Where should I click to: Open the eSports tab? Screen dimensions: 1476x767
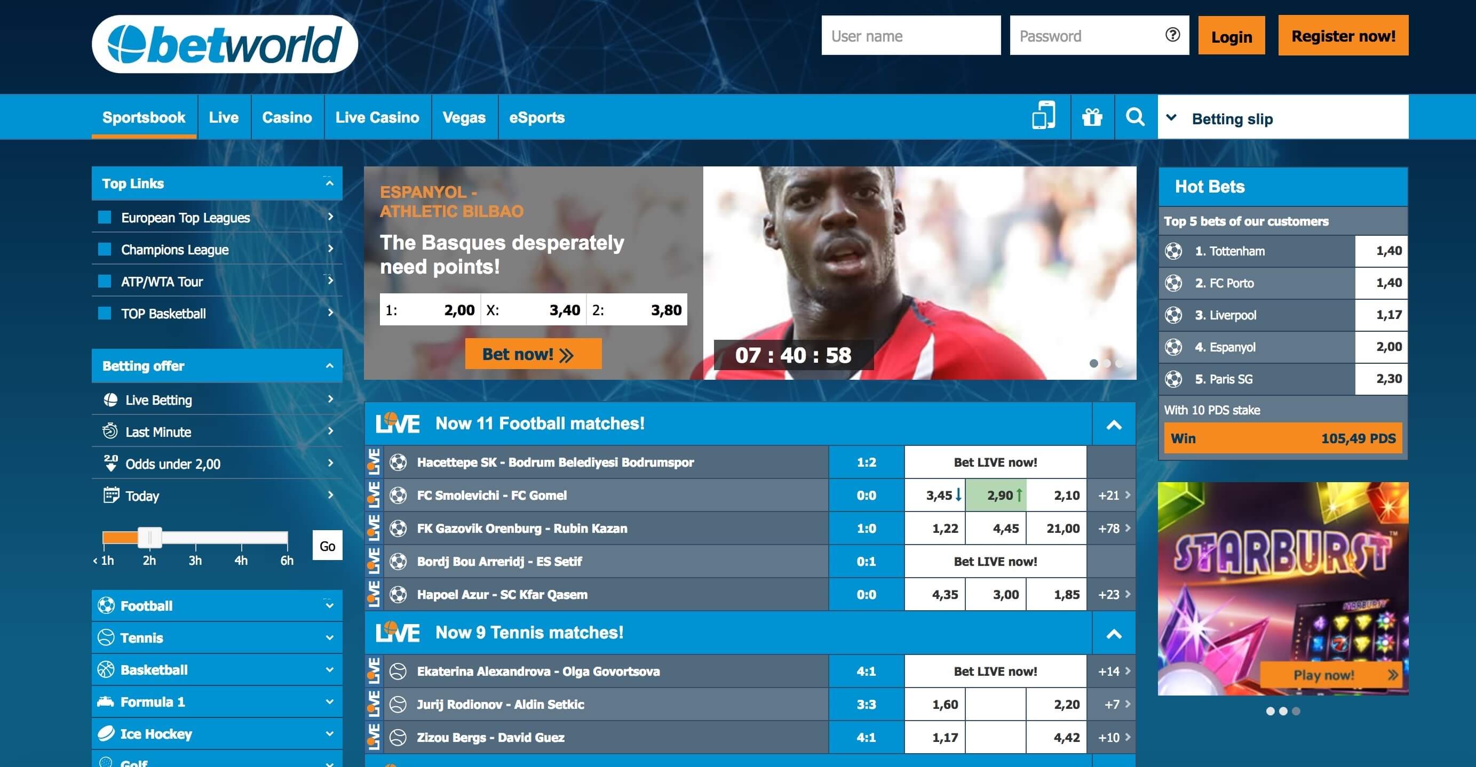[537, 117]
